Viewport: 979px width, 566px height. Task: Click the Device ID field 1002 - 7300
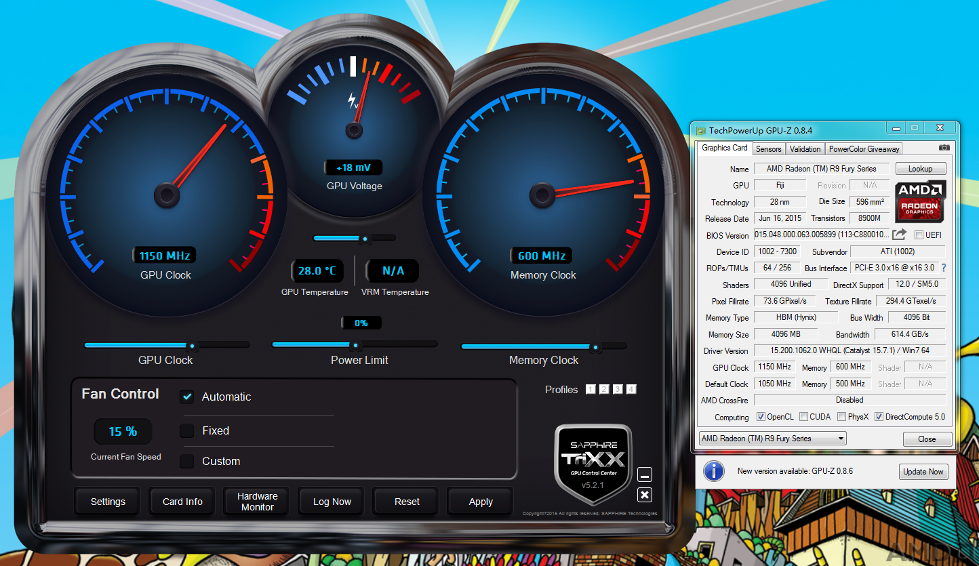click(777, 251)
